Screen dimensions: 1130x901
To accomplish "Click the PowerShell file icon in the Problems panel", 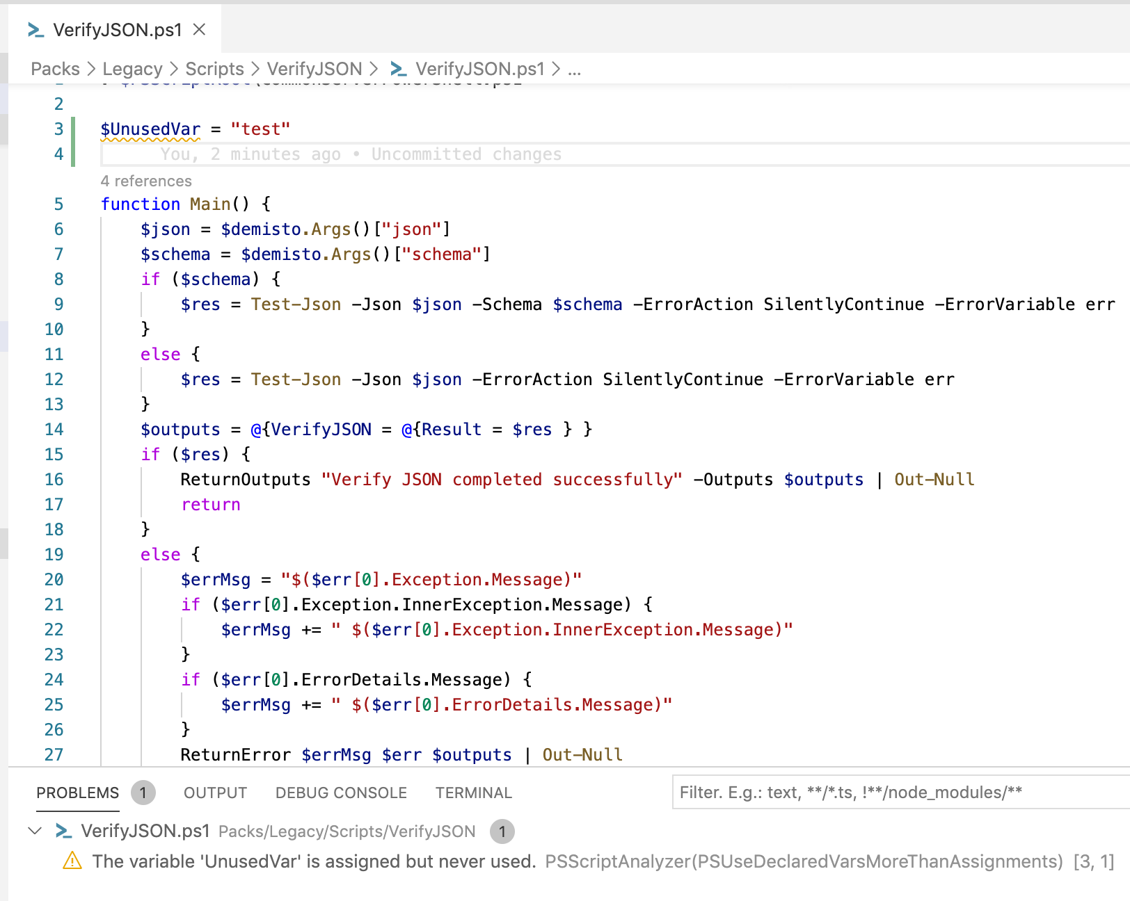I will click(63, 831).
